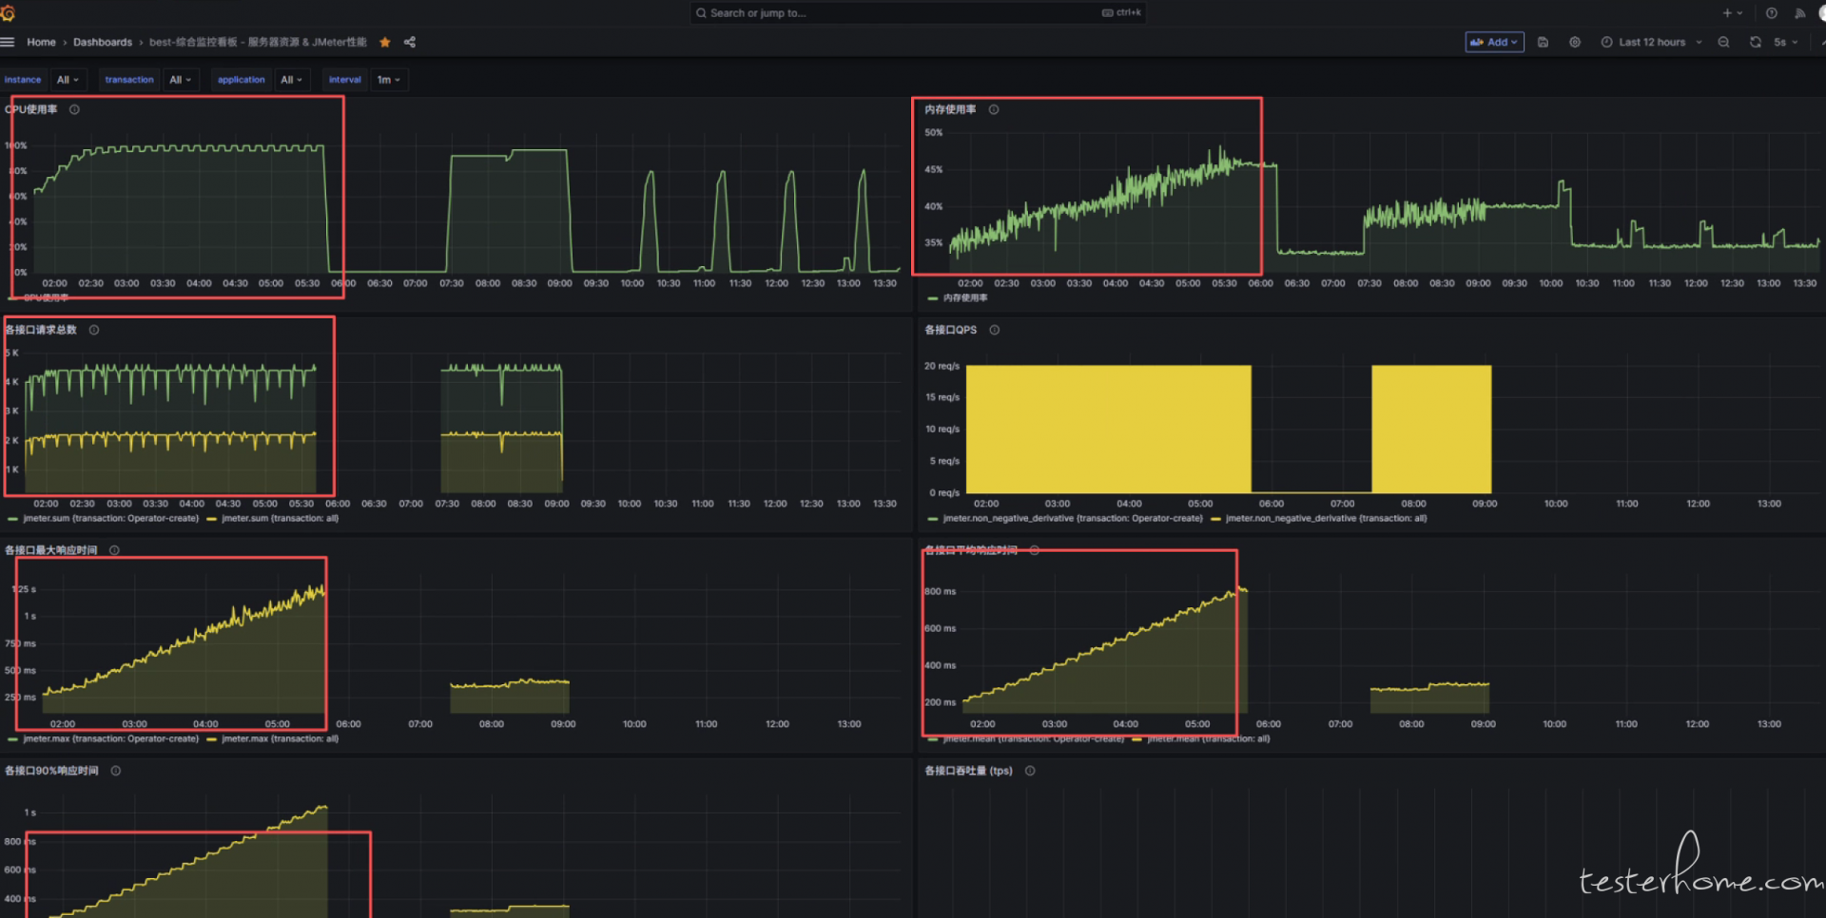The height and width of the screenshot is (918, 1826).
Task: Go to Home breadcrumb
Action: pos(41,42)
